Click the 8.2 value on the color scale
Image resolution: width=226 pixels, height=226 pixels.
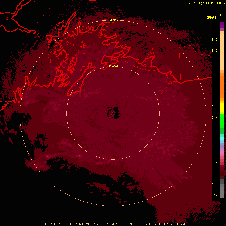(x=215, y=50)
